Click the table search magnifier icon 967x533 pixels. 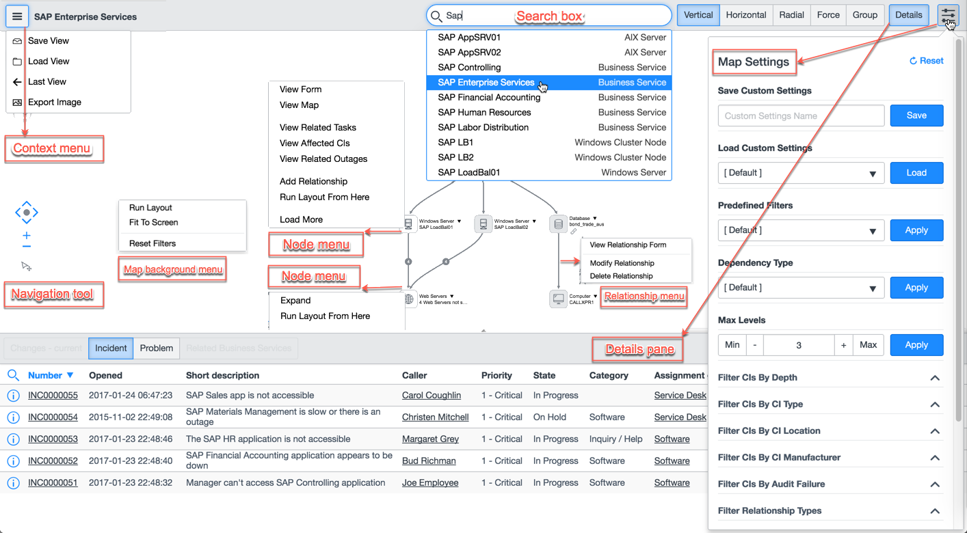click(13, 375)
